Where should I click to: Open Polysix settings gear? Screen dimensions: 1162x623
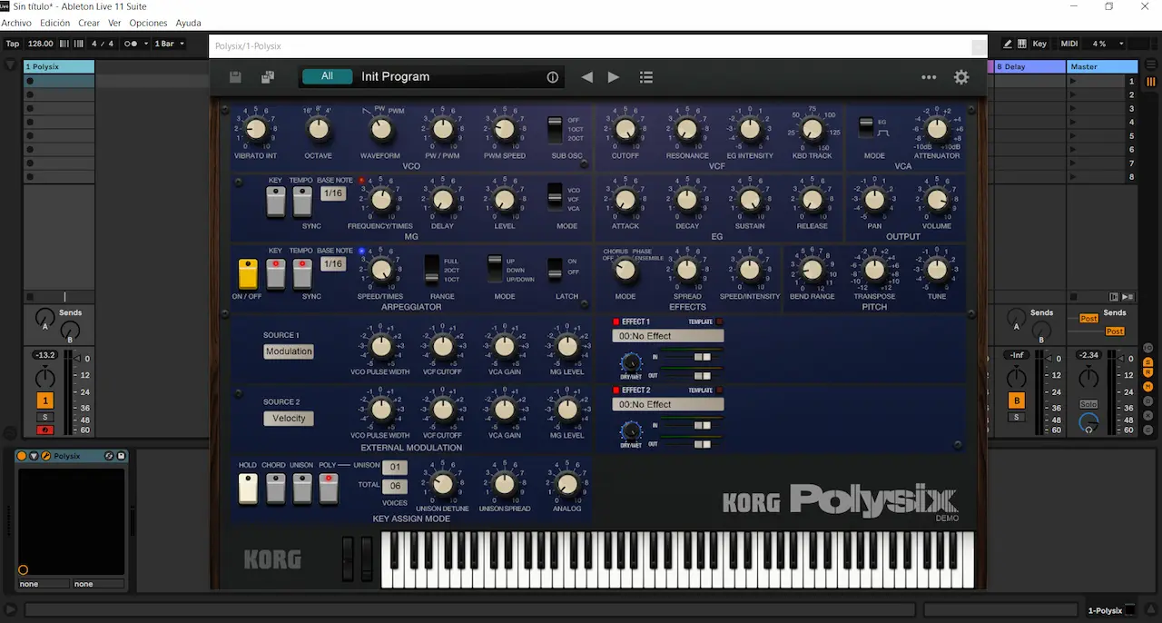961,77
